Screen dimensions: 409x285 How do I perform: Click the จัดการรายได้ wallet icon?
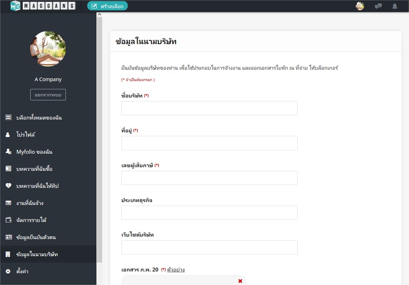pyautogui.click(x=8, y=220)
